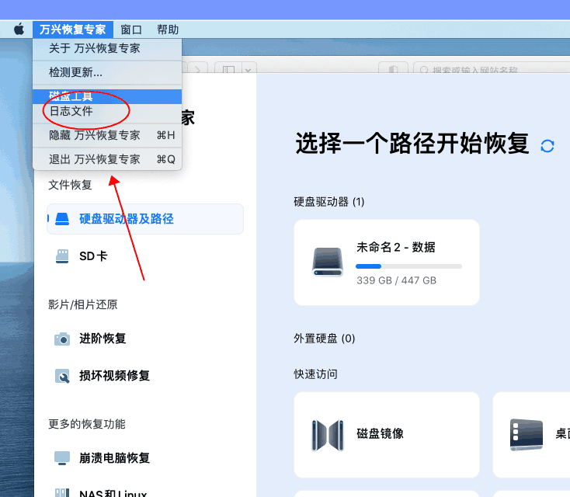Image resolution: width=570 pixels, height=497 pixels.
Task: Click the browser forward arrow
Action: pyautogui.click(x=197, y=69)
